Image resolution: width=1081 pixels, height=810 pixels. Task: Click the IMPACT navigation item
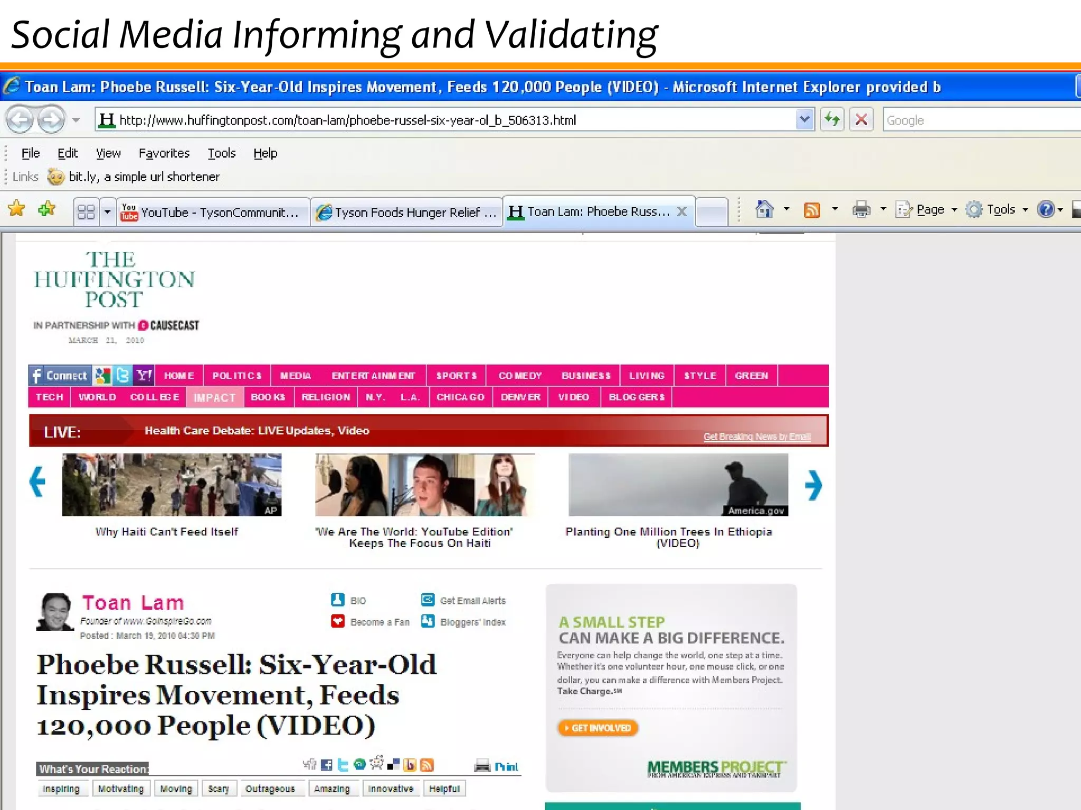[x=214, y=397]
